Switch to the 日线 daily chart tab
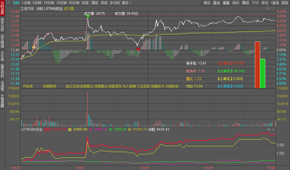This screenshot has width=290, height=170. click(85, 3)
